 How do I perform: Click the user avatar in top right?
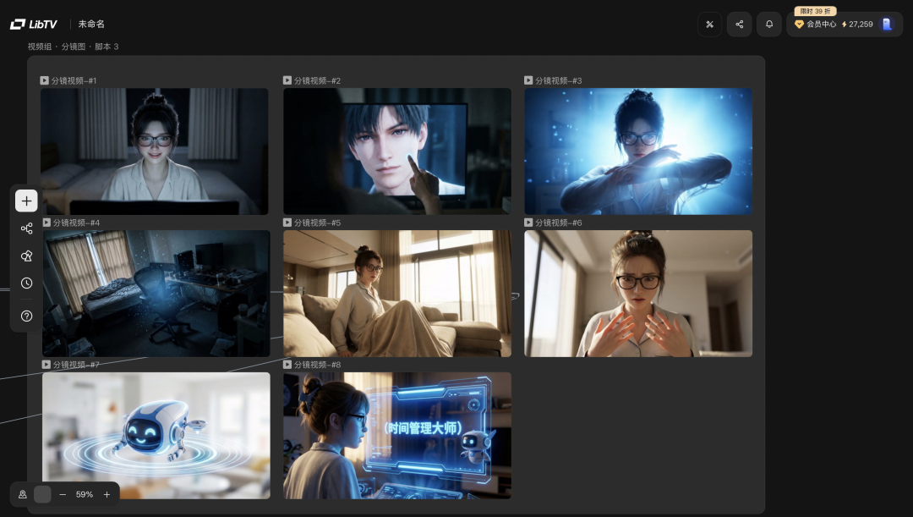pyautogui.click(x=887, y=25)
